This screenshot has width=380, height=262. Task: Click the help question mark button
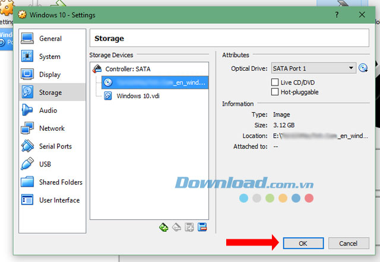coord(337,15)
